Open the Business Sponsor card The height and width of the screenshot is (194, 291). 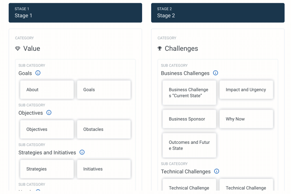[x=189, y=119]
